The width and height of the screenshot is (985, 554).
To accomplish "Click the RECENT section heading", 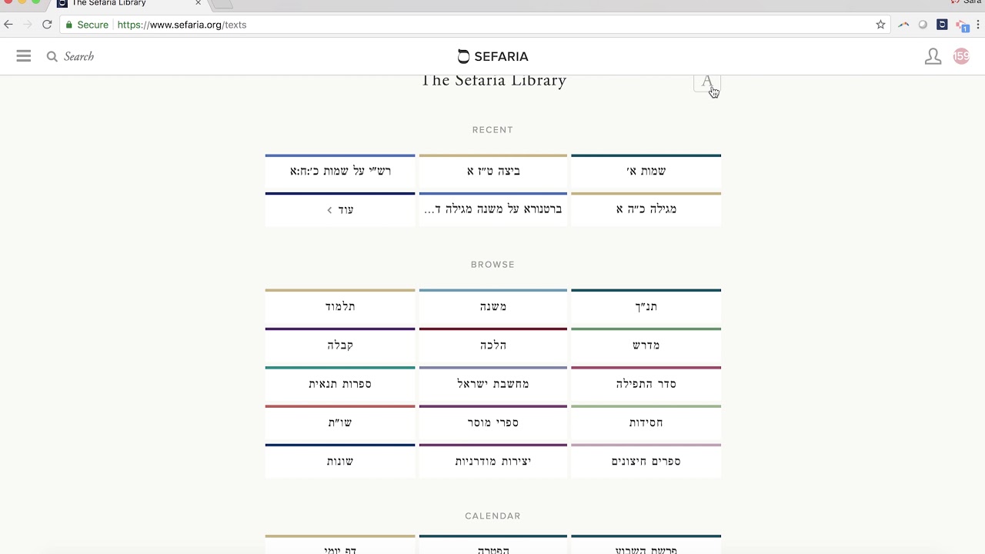I will [x=492, y=130].
